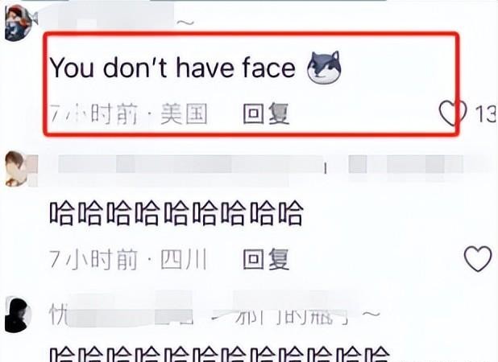498x362 pixels.
Task: Click the 13 likes count
Action: pos(486,113)
